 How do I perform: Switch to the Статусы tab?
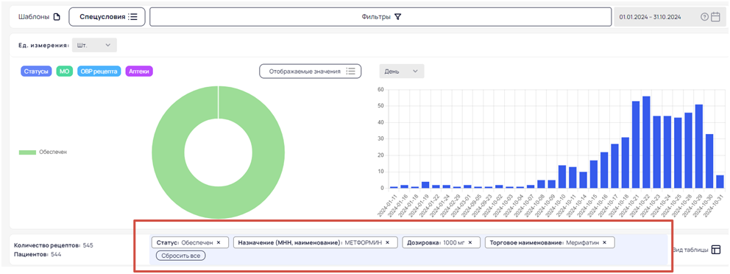36,71
